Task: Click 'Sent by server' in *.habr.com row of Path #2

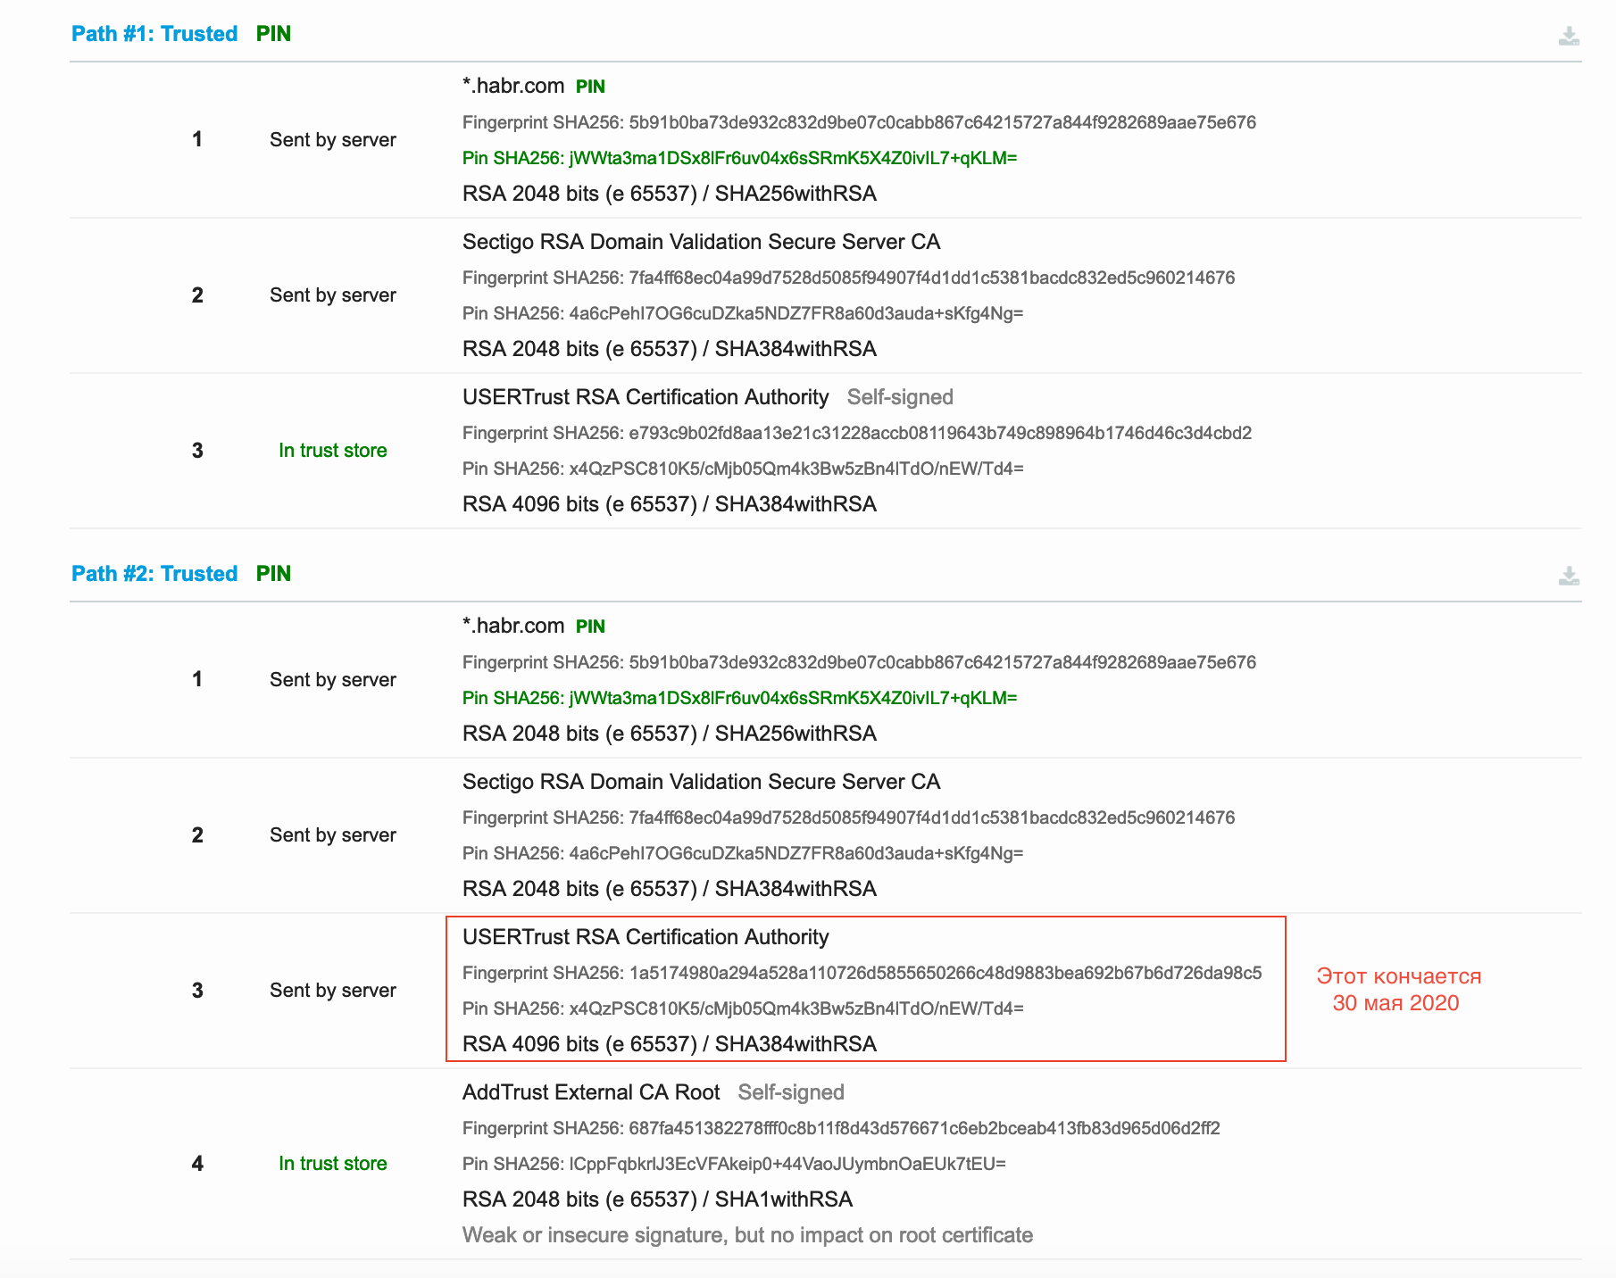Action: click(x=333, y=680)
